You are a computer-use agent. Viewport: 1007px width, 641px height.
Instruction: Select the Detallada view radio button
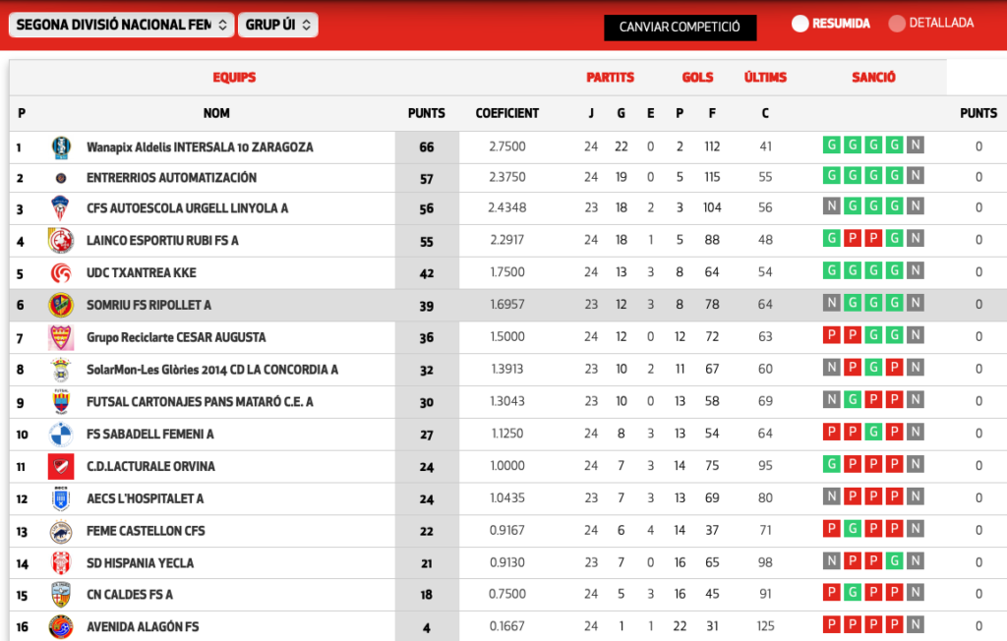coord(896,24)
